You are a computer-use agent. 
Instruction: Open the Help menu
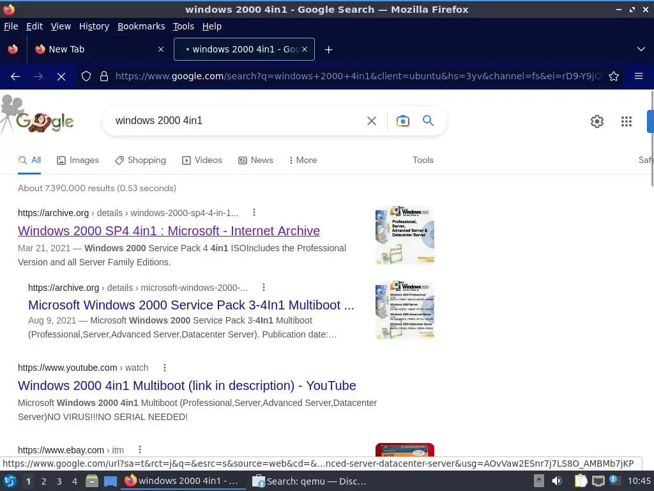212,26
